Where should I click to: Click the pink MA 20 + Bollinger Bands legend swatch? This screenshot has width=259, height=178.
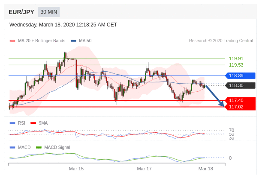click(12, 41)
